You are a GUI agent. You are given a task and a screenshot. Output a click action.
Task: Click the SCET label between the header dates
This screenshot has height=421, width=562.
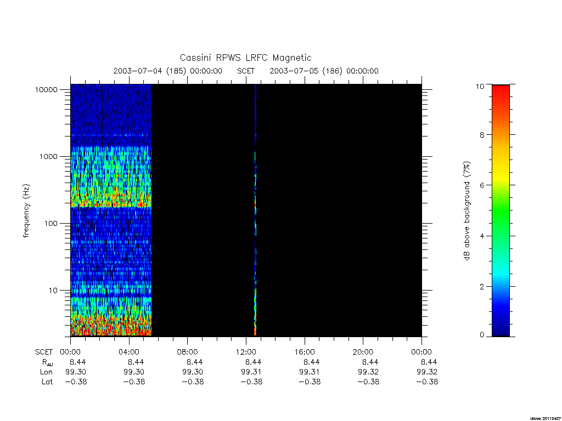click(246, 71)
